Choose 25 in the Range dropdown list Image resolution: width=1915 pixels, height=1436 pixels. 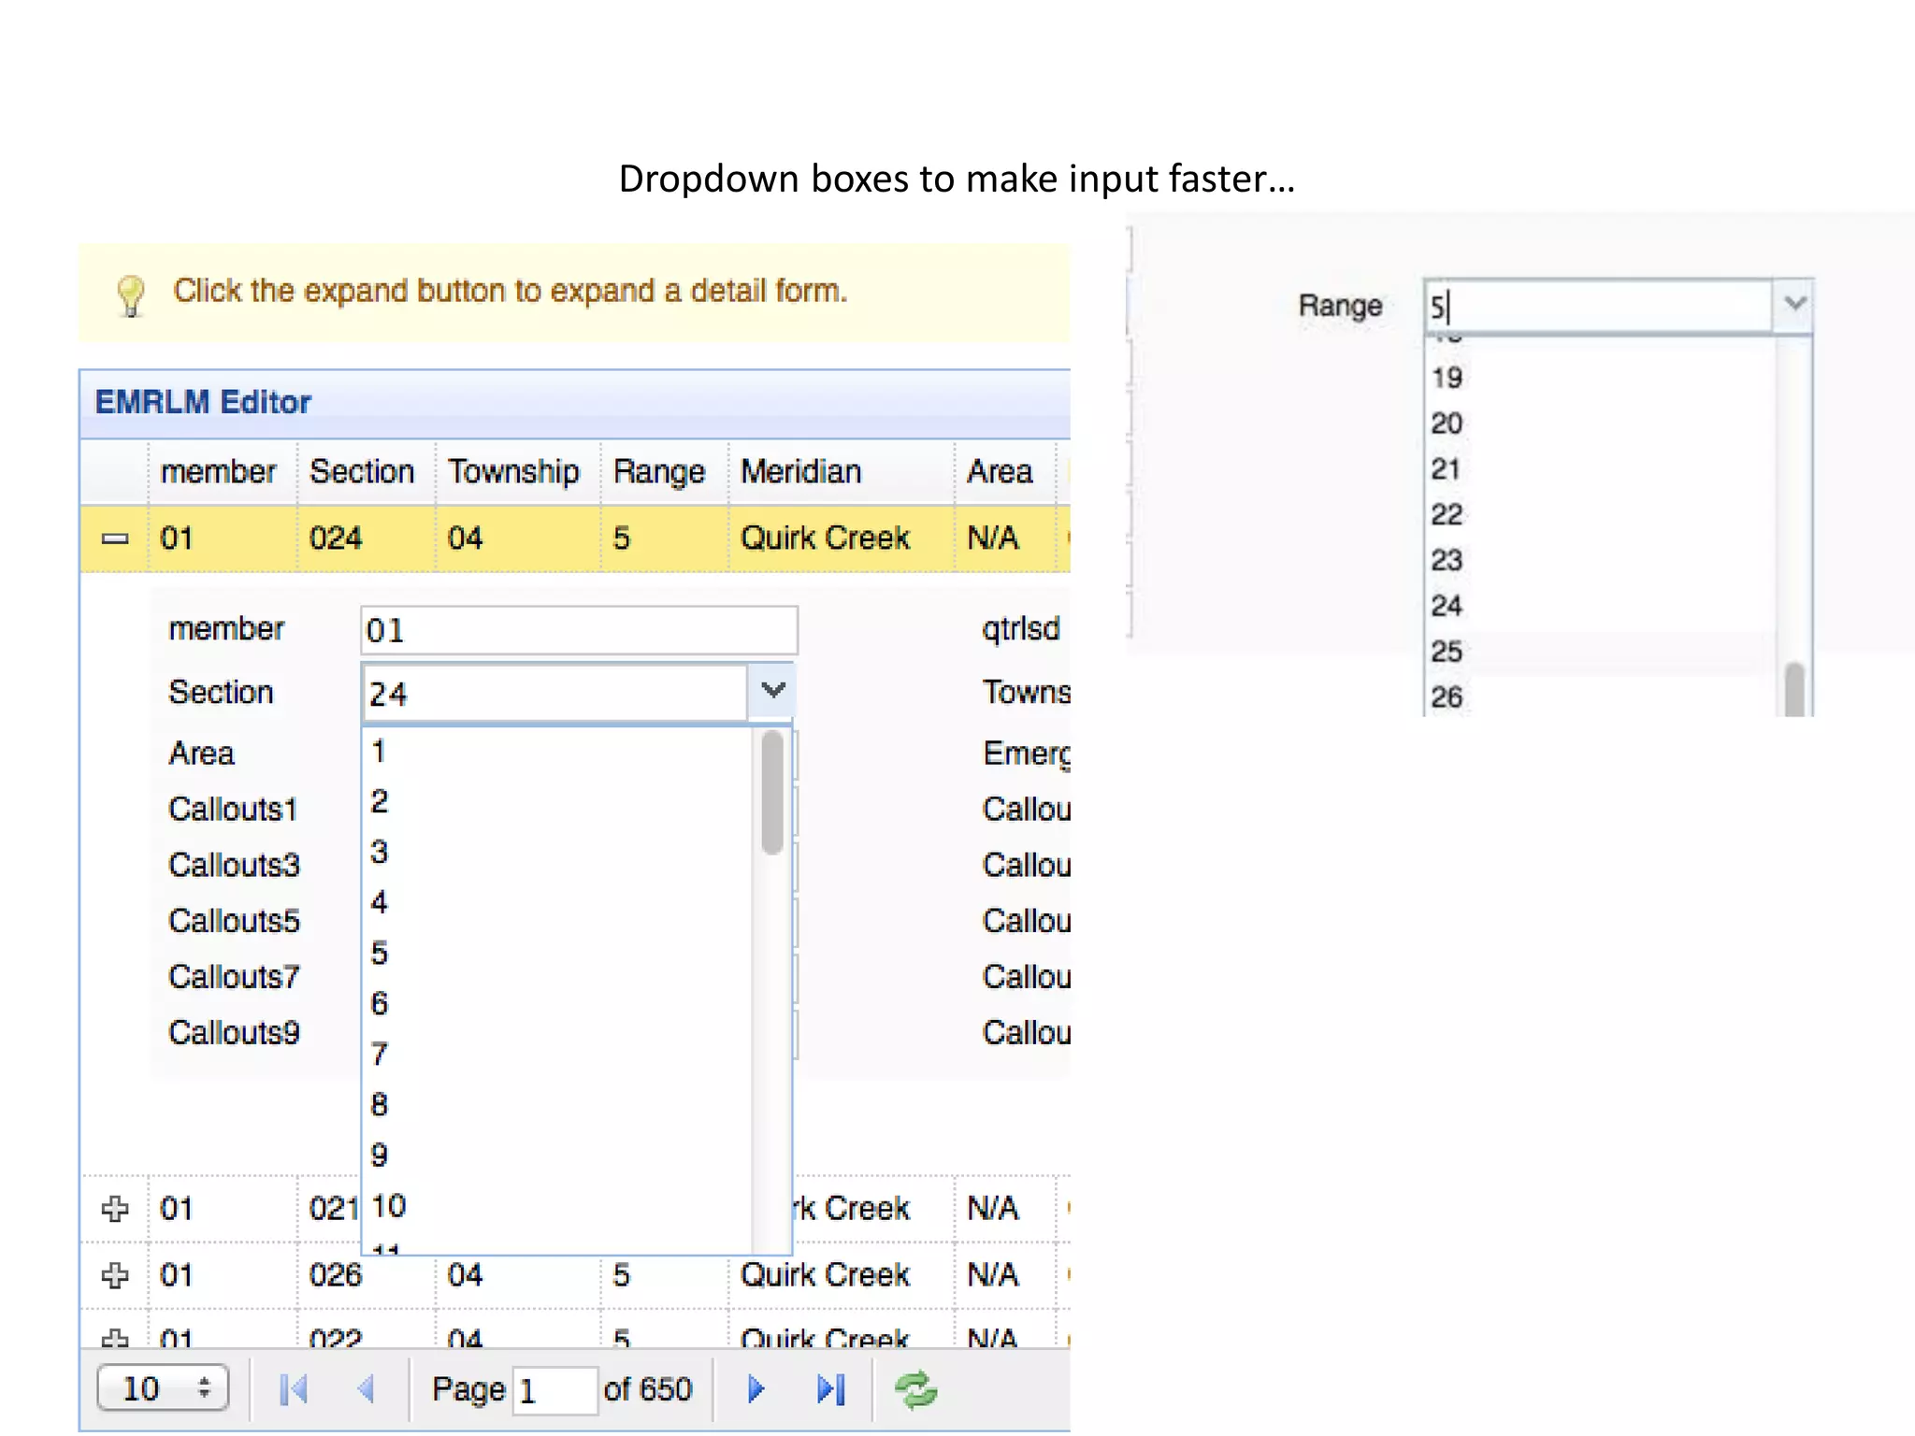[x=1447, y=652]
